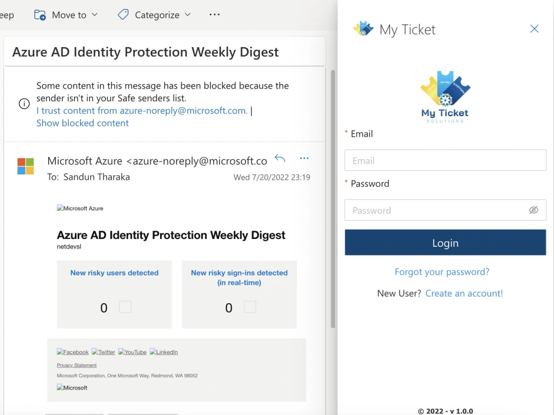This screenshot has width=554, height=415.
Task: Click inside the Email input field
Action: [445, 160]
